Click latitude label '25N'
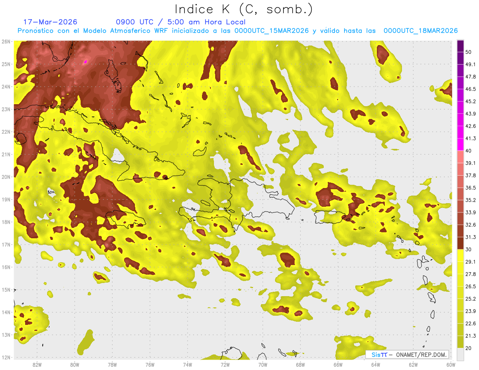This screenshot has height=370, width=479. point(6,64)
